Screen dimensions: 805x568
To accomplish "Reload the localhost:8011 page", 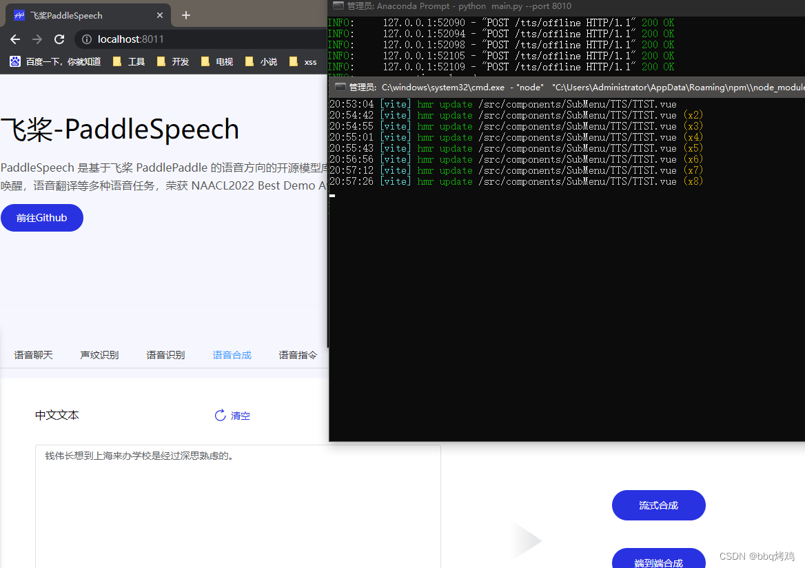I will point(59,39).
